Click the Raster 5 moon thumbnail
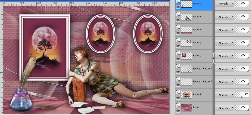The height and width of the screenshot is (115, 251). 186,95
